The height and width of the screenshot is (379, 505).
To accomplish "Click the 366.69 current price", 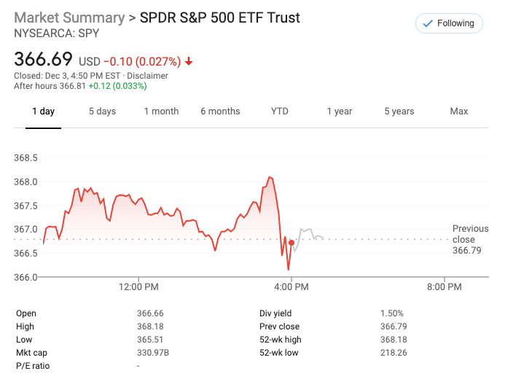I will (44, 60).
